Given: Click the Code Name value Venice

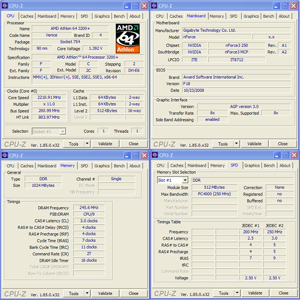Looking at the screenshot, I should coord(51,35).
